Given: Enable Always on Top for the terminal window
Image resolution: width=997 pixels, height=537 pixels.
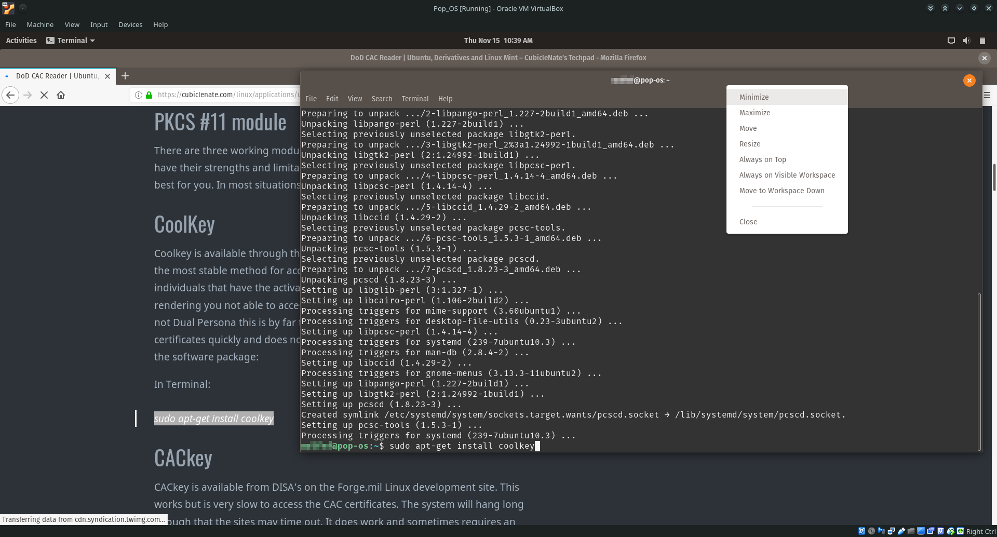Looking at the screenshot, I should [762, 159].
